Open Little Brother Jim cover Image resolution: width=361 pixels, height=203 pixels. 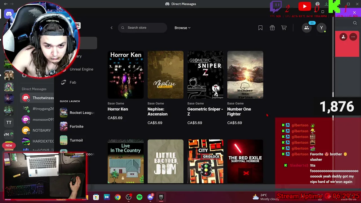coord(166,161)
